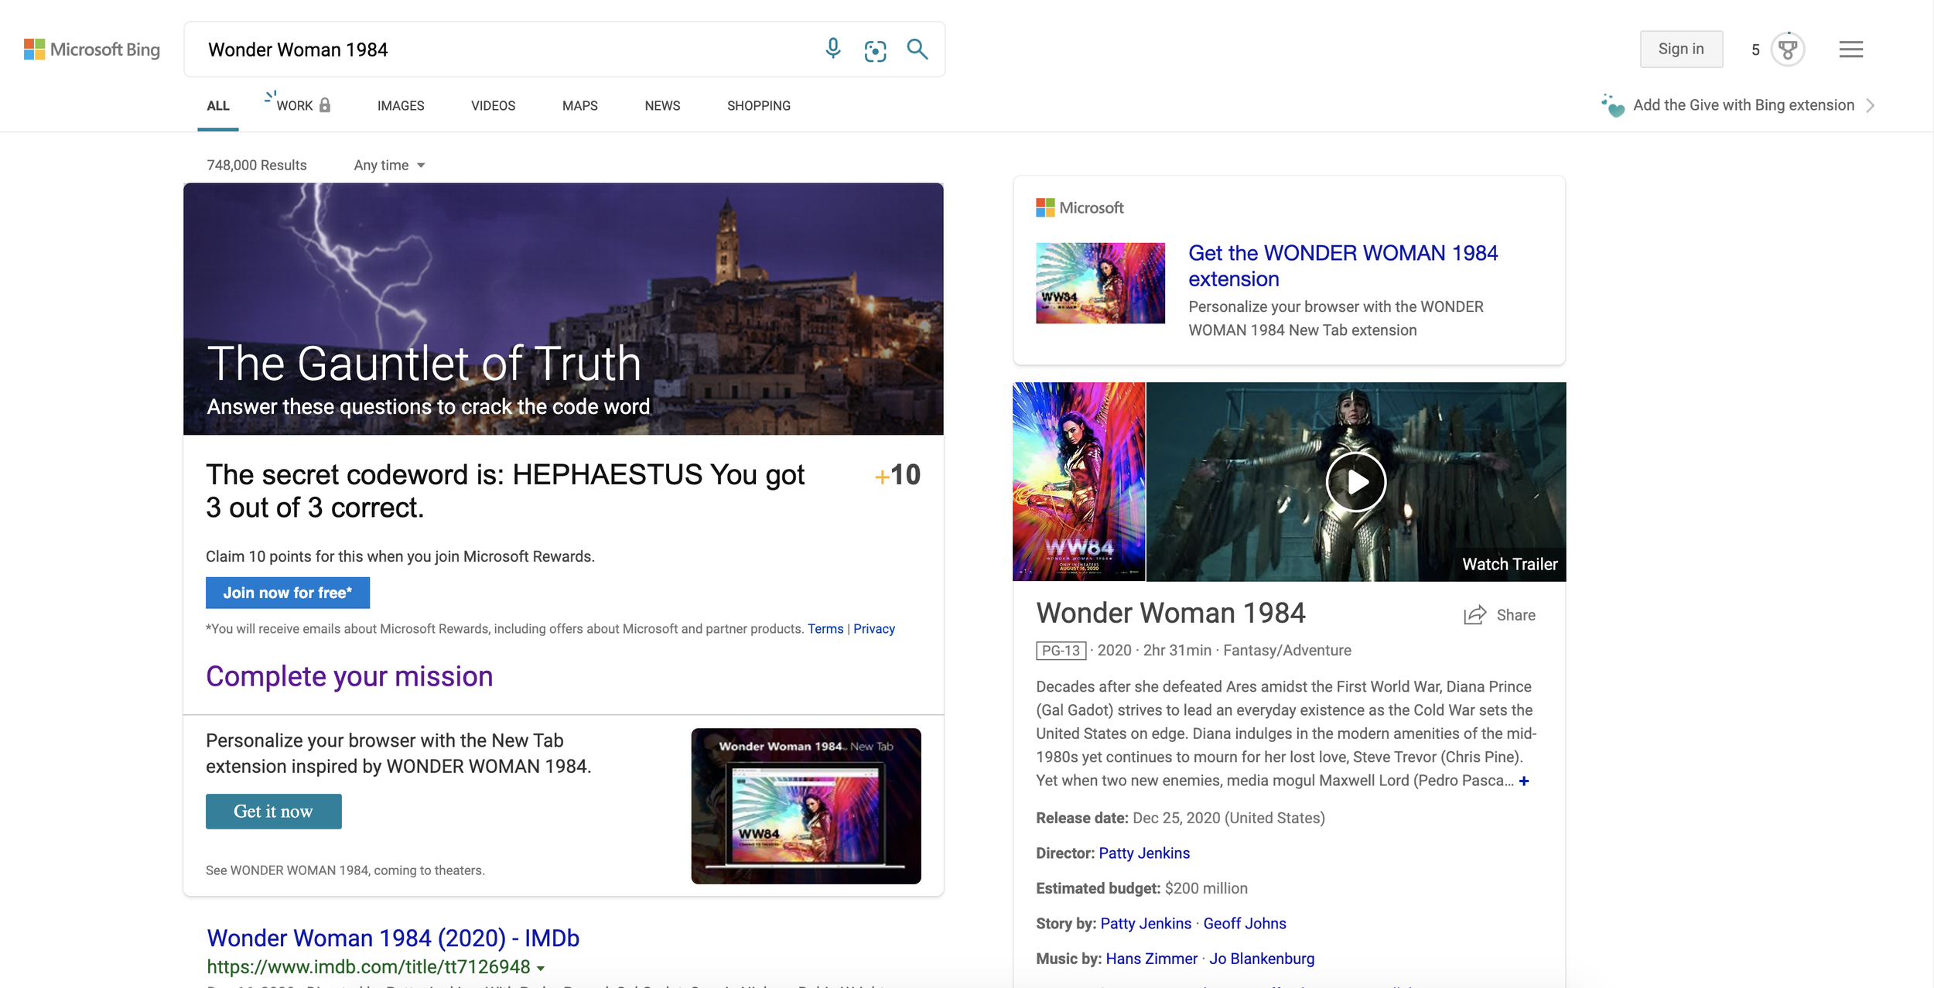The width and height of the screenshot is (1934, 988).
Task: Switch to the News tab
Action: (x=662, y=106)
